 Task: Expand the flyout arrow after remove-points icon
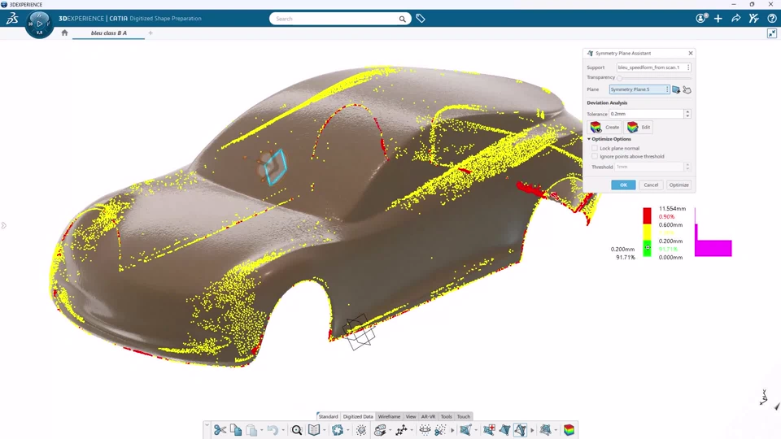(452, 431)
